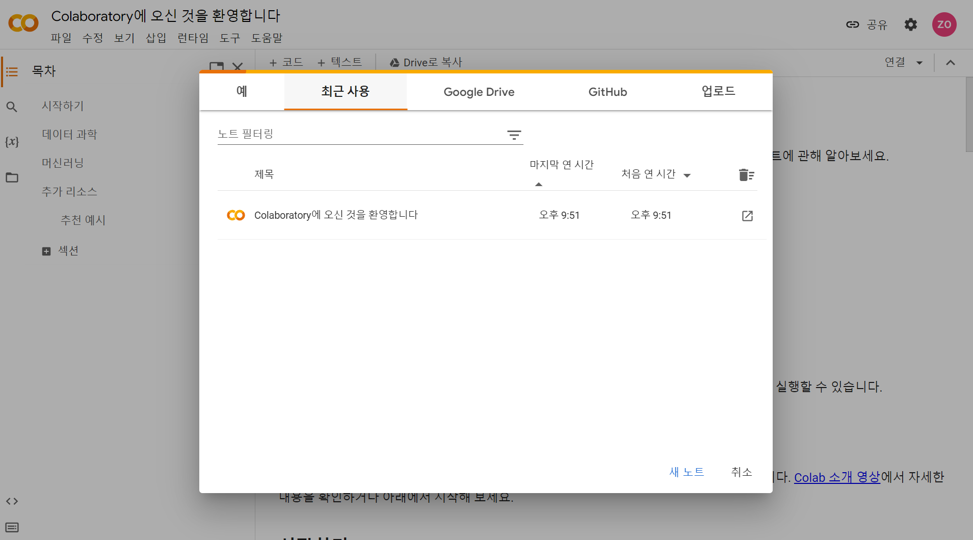This screenshot has width=973, height=540.
Task: Open the variables {x} sidebar icon
Action: pyautogui.click(x=12, y=142)
